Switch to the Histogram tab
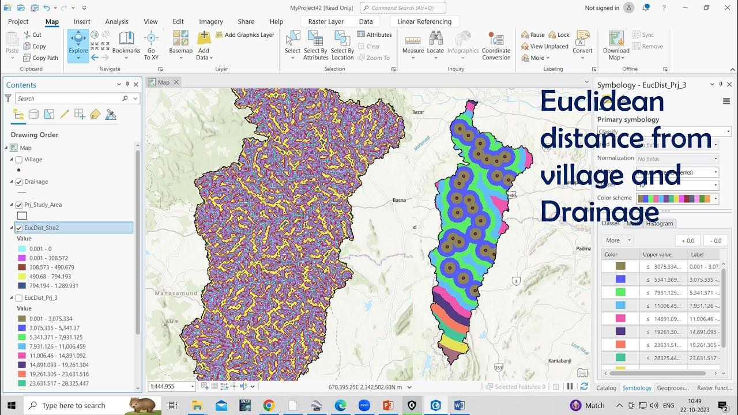 (659, 223)
